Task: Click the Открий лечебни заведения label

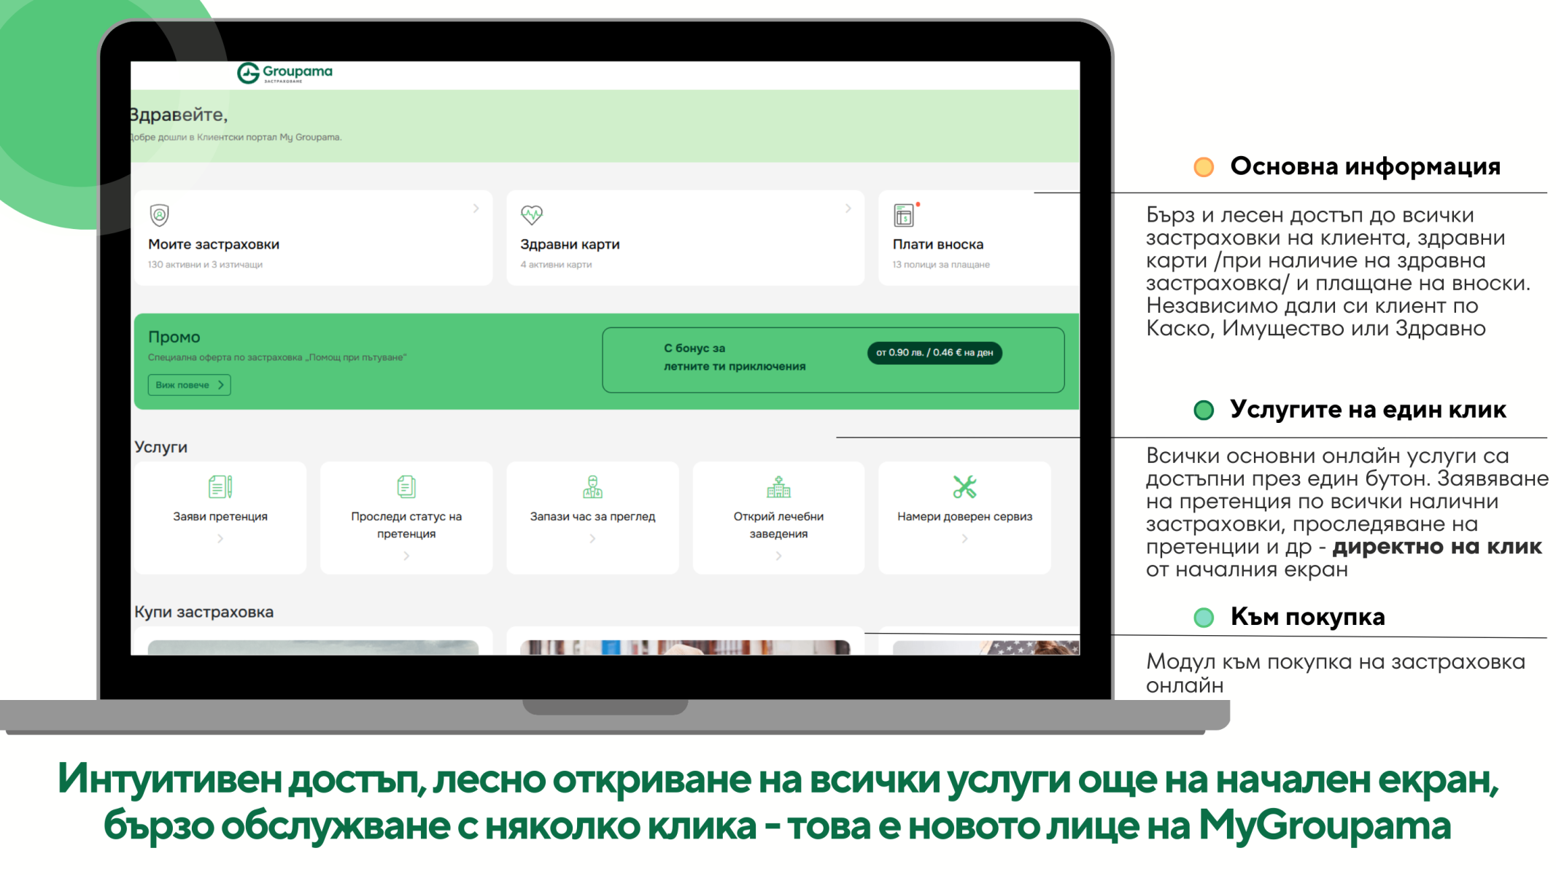Action: click(778, 525)
